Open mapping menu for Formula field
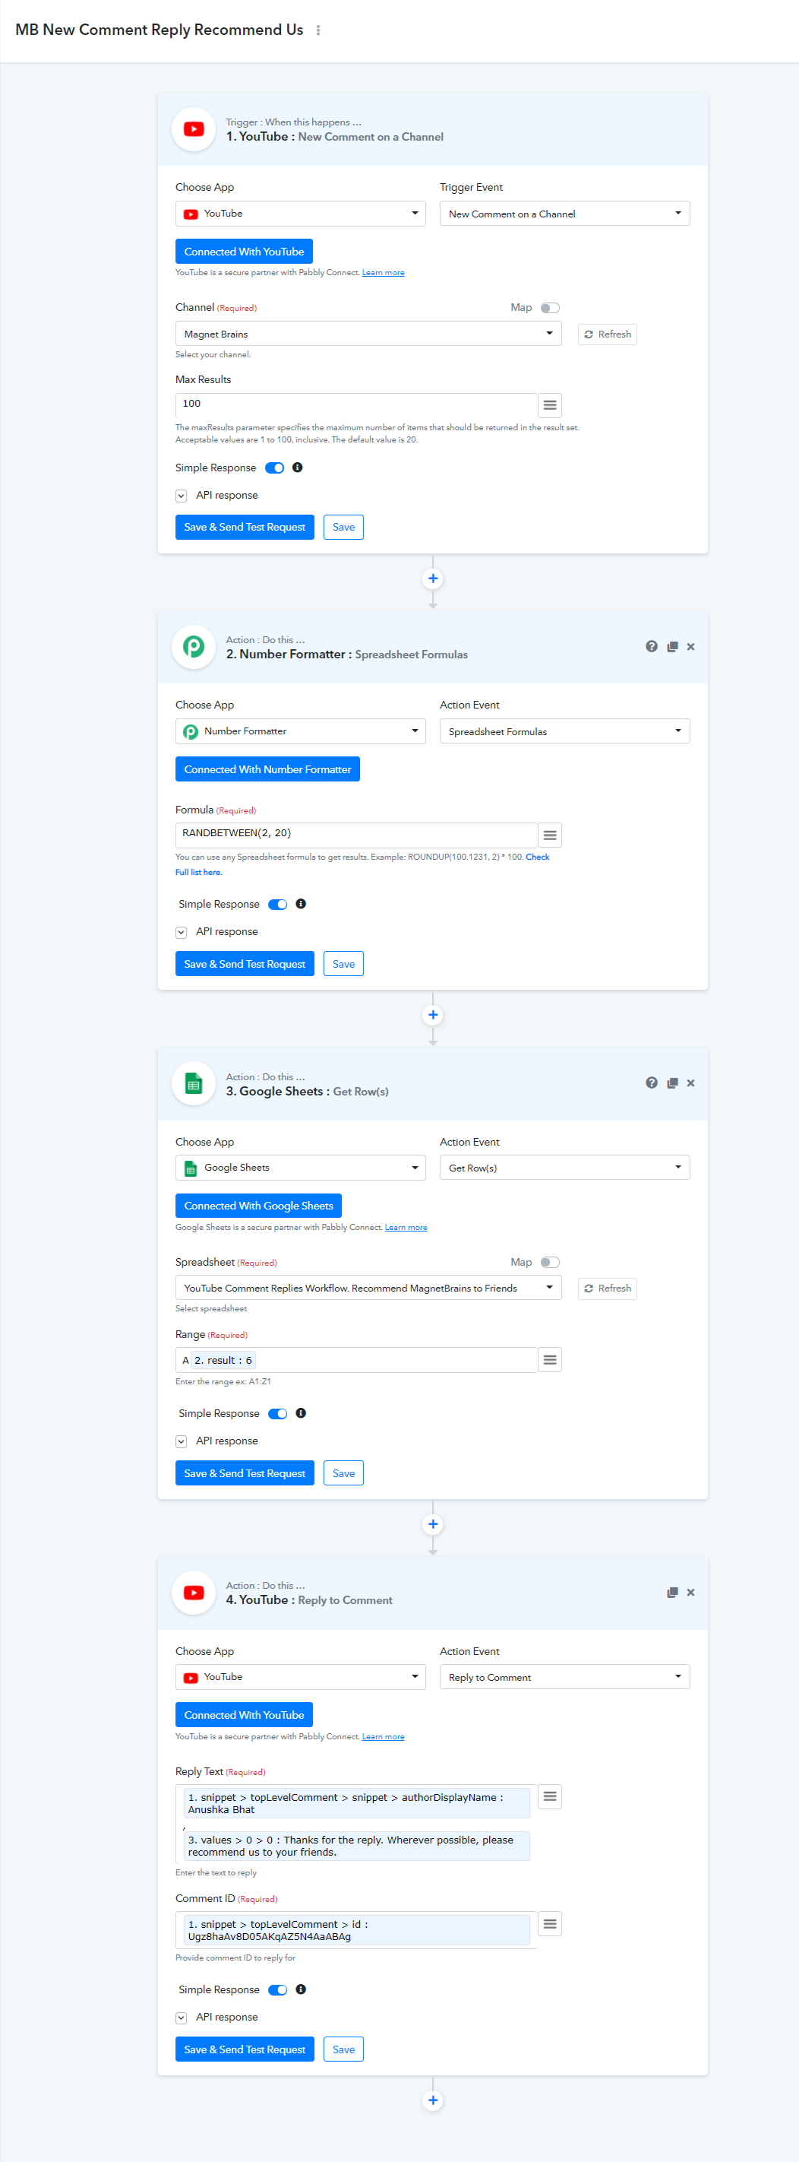Image resolution: width=799 pixels, height=2162 pixels. coord(550,835)
